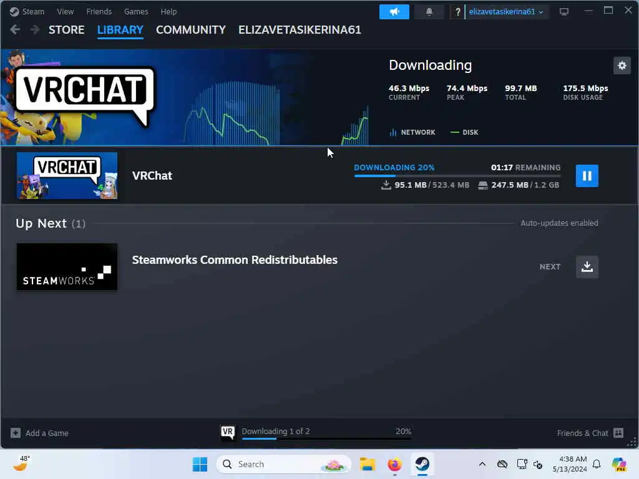Open the Steam menu
The image size is (639, 479).
pyautogui.click(x=33, y=11)
